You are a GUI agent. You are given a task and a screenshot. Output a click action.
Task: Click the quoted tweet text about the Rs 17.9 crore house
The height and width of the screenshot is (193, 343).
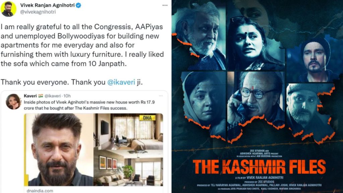coord(89,105)
